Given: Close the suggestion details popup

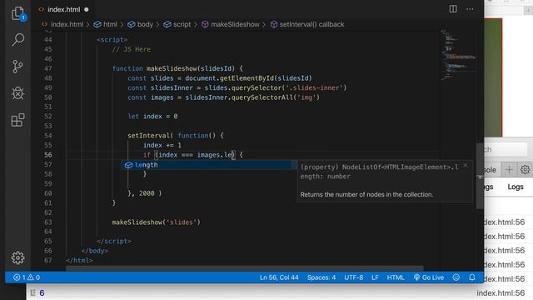Looking at the screenshot, I should click(466, 165).
